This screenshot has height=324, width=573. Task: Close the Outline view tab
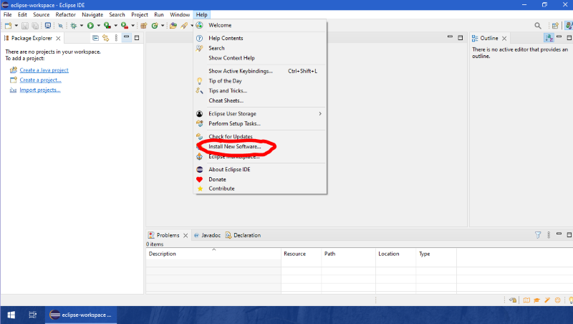[504, 38]
